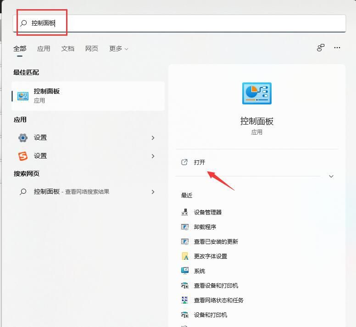Click the 更改字体设置 font icon
The image size is (356, 327).
185,256
